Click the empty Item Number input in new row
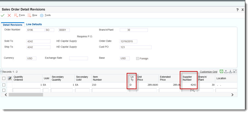Image resolution: width=250 pixels, height=114 pixels. [x=110, y=90]
